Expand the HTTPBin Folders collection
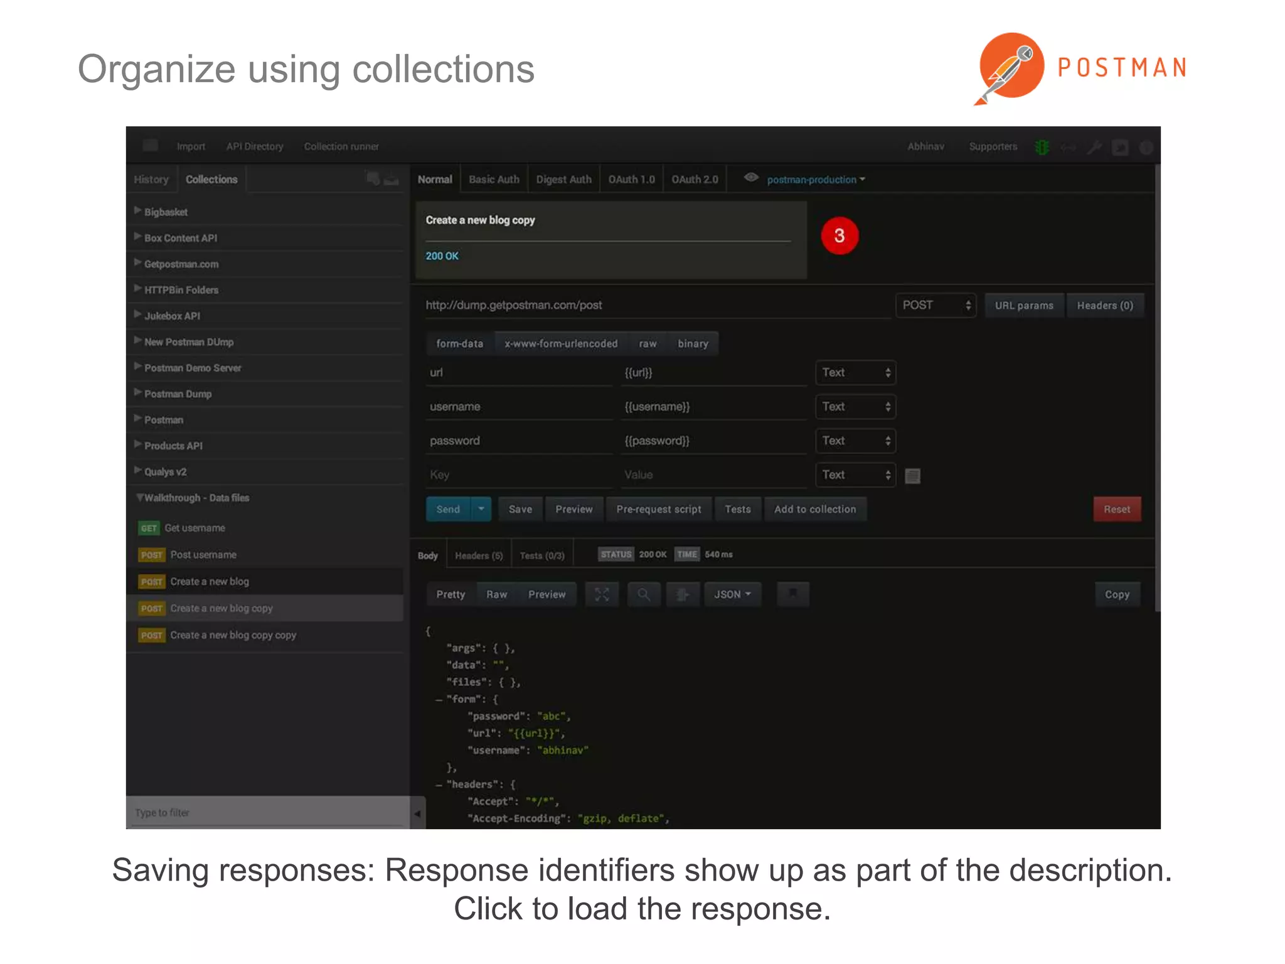Viewport: 1285px width, 964px height. pyautogui.click(x=138, y=289)
